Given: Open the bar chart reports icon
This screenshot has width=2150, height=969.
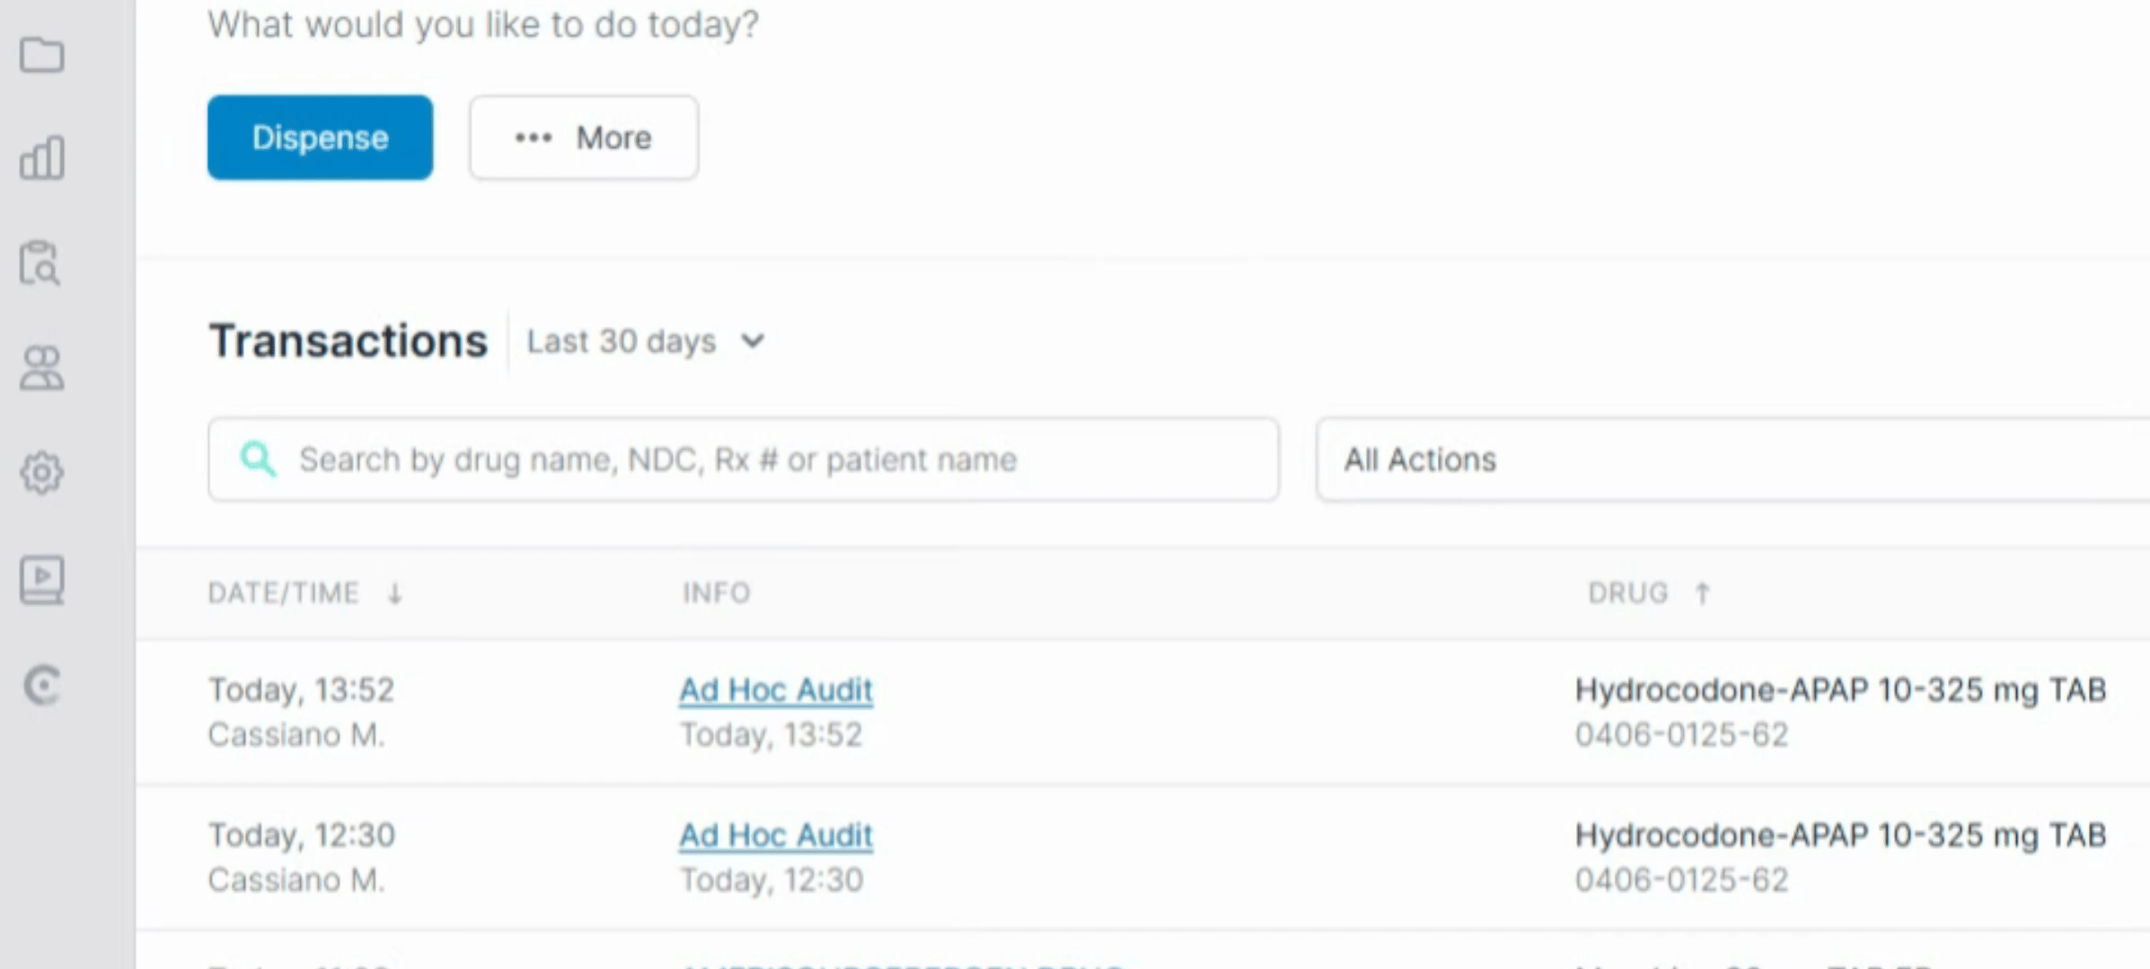Looking at the screenshot, I should (41, 158).
